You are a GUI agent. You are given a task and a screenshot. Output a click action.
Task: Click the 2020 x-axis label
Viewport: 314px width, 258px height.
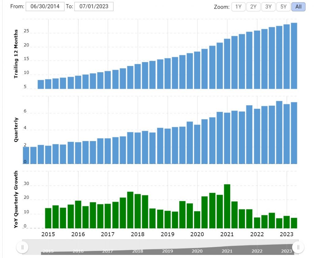pyautogui.click(x=197, y=234)
